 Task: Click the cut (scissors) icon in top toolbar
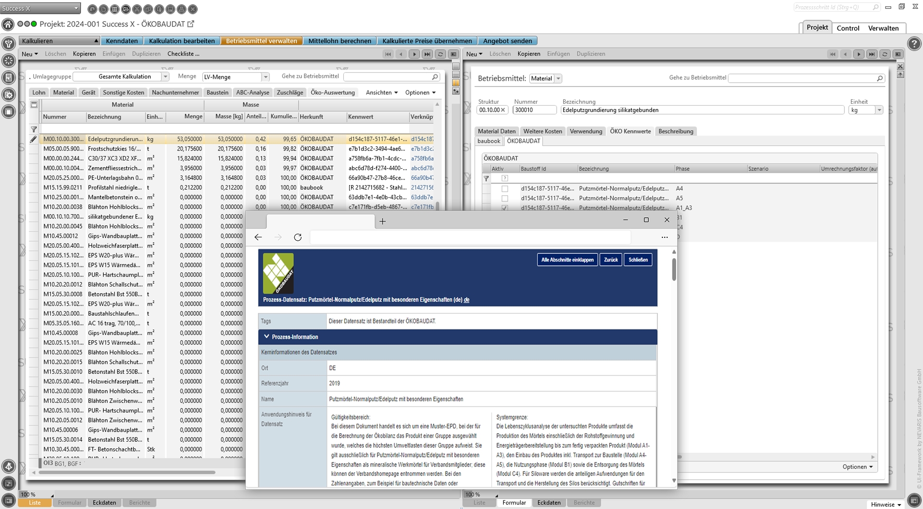pyautogui.click(x=137, y=9)
